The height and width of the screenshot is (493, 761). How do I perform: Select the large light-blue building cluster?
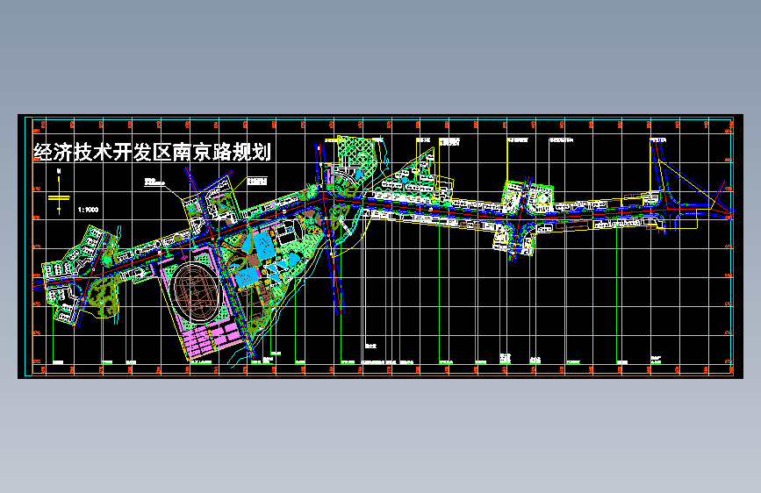[x=262, y=245]
